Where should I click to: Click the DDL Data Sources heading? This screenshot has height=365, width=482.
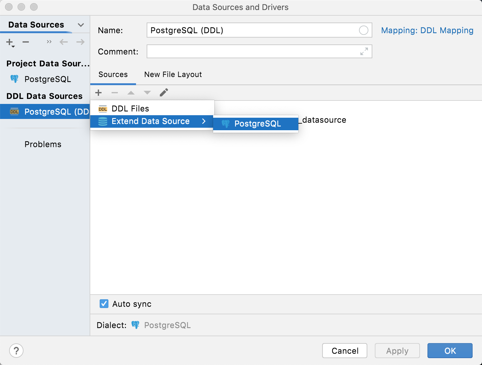point(45,96)
